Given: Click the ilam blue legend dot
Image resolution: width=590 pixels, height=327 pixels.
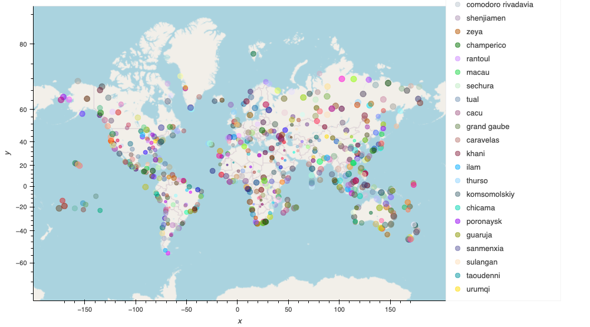Looking at the screenshot, I should [457, 167].
